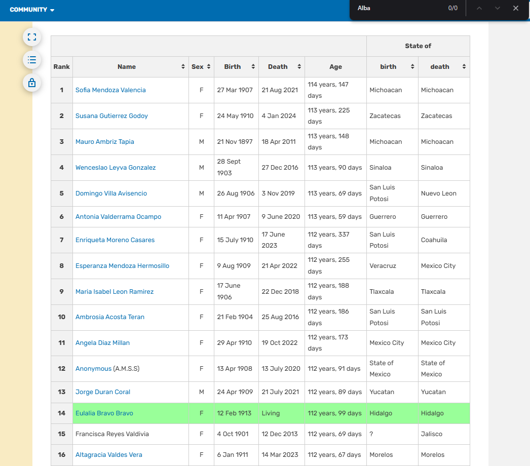Visit Antonia Valderrama Ocampo link
Image resolution: width=530 pixels, height=466 pixels.
(118, 217)
